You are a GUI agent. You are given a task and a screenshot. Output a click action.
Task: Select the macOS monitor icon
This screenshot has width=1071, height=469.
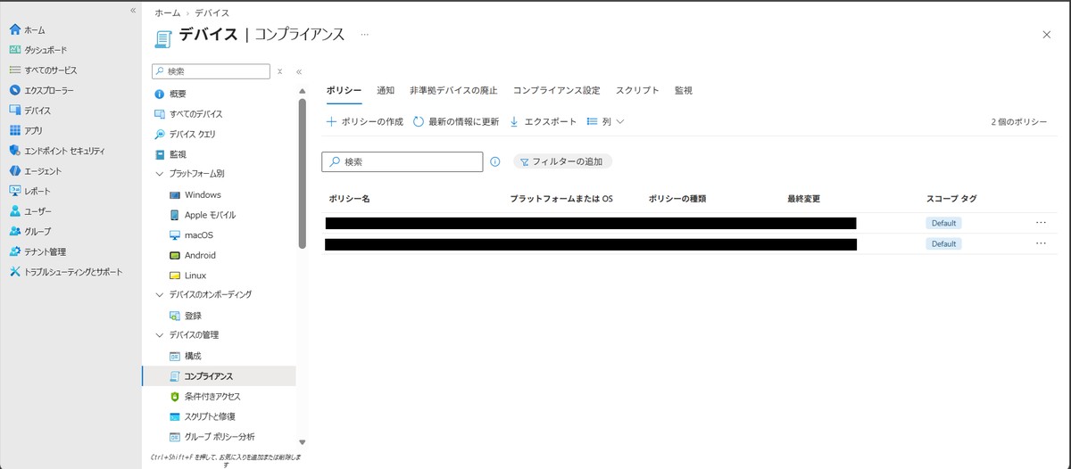tap(175, 235)
